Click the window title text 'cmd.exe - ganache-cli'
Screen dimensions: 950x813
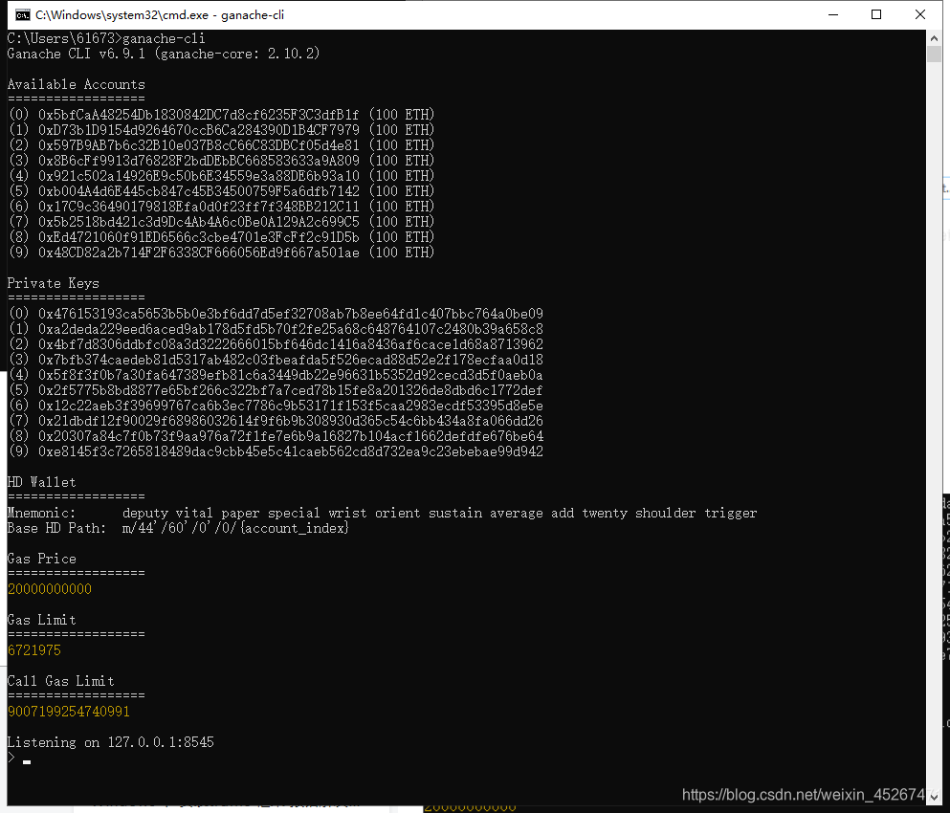(x=160, y=14)
